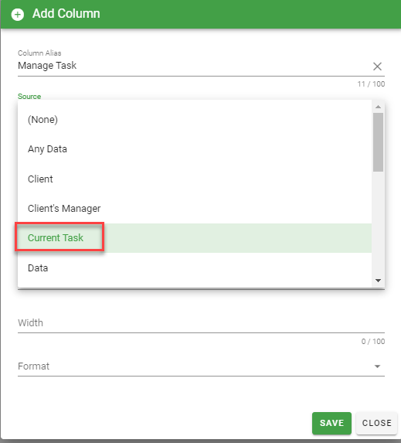Pick Client's Manager as the source
This screenshot has width=401, height=443.
click(x=195, y=209)
